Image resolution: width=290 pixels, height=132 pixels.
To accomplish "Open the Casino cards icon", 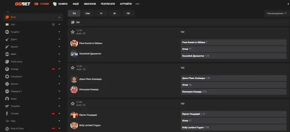I will (x=55, y=4).
